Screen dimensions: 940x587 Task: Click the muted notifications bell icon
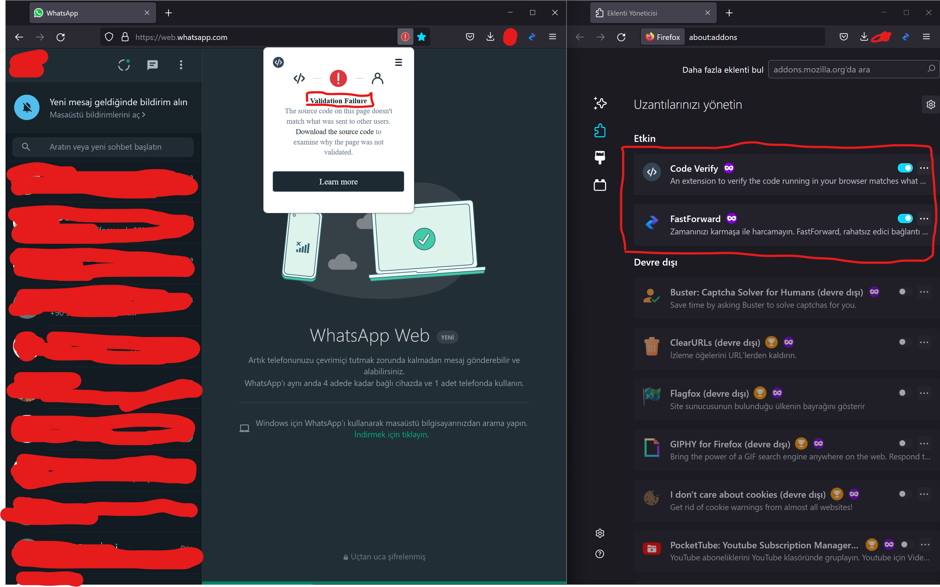tap(27, 107)
